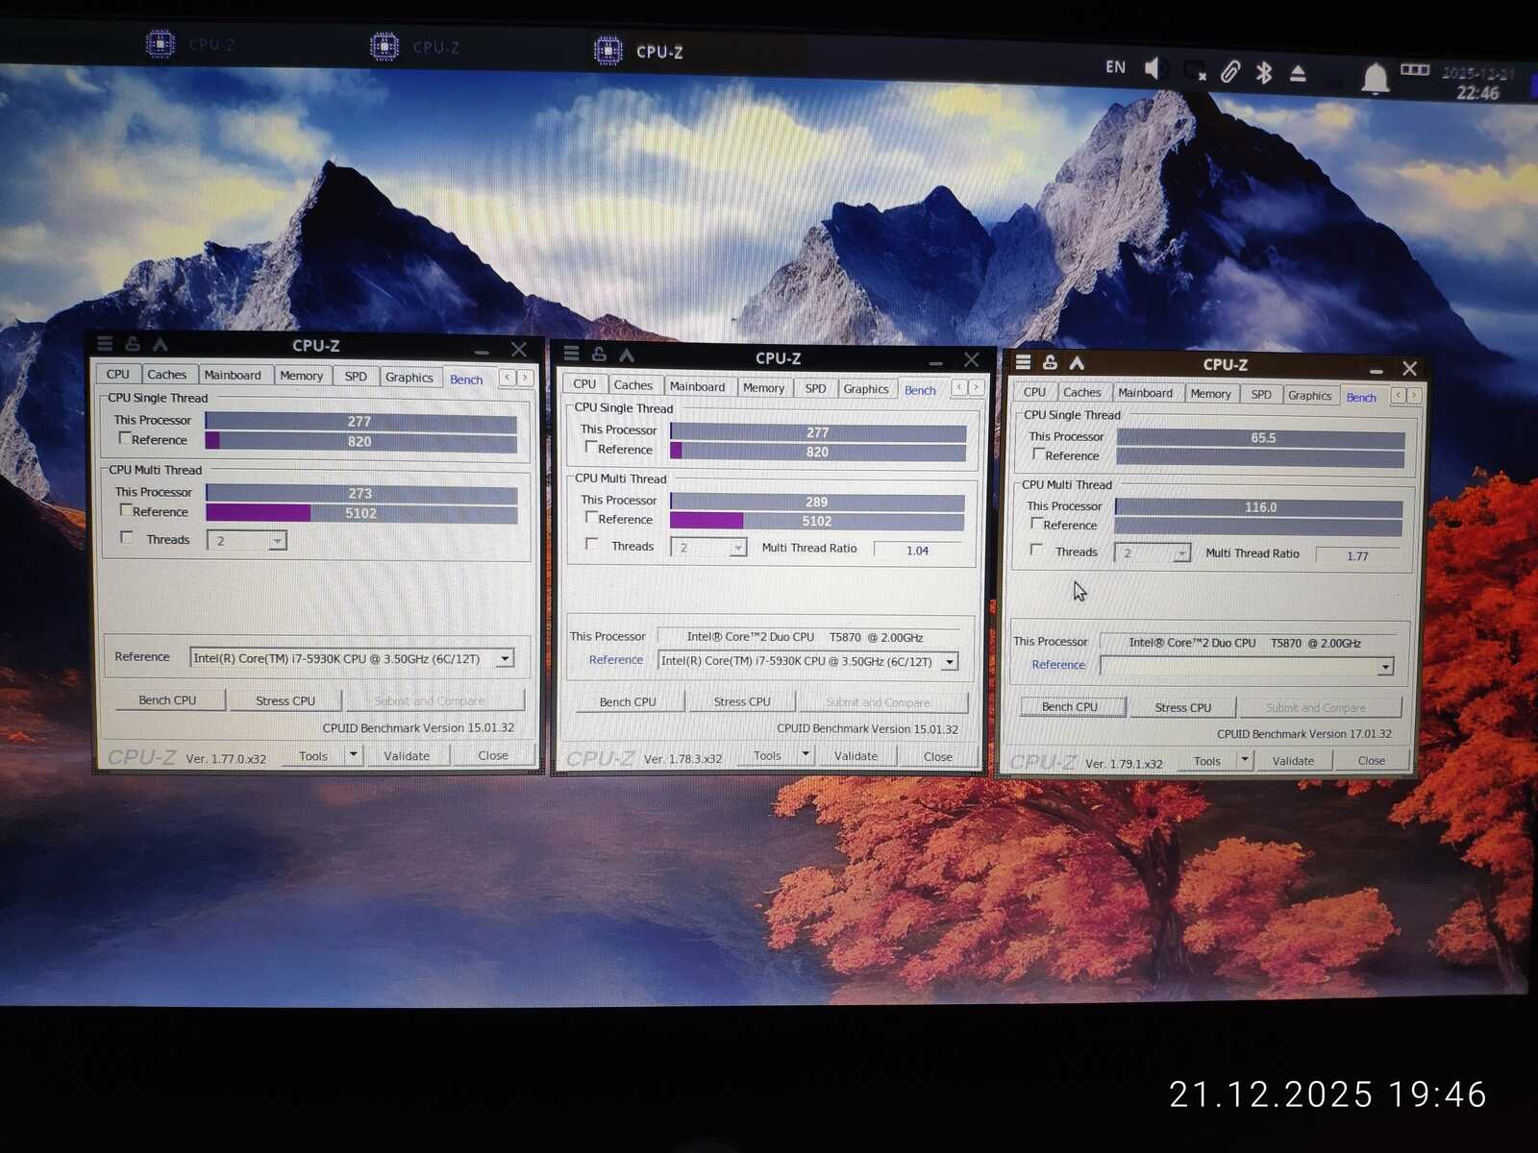Expand the Reference processor dropdown in CPU-Z 1.78
The height and width of the screenshot is (1153, 1538).
950,661
